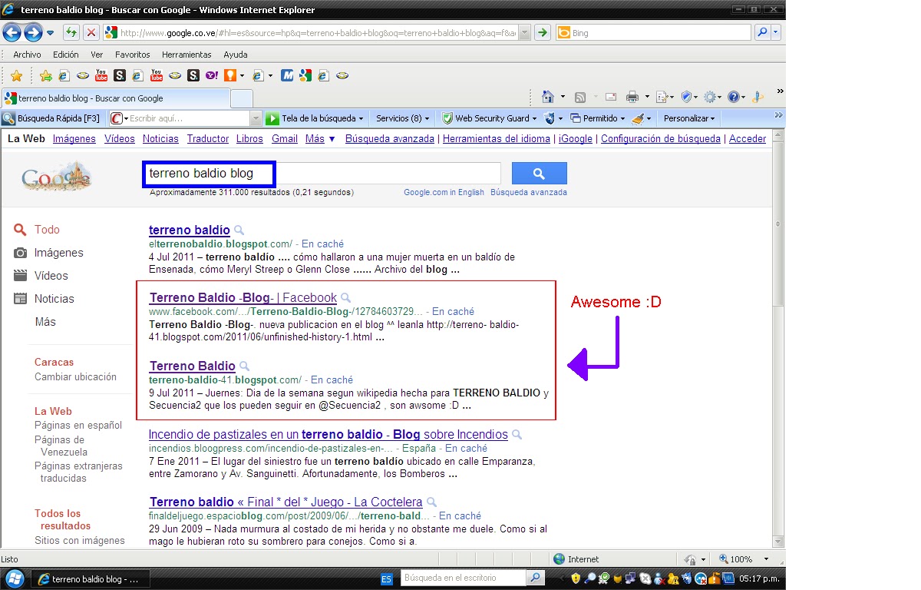Open the Herramientas menu
Viewport: 921px width, 590px height.
click(x=187, y=55)
